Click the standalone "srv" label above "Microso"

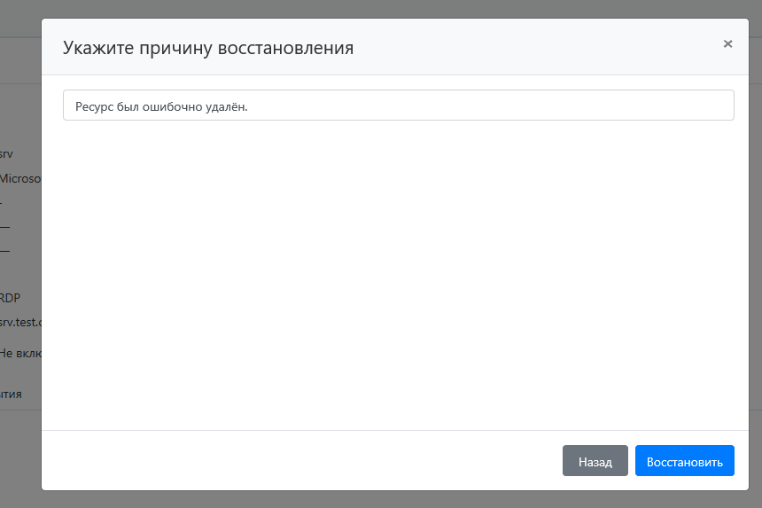[x=7, y=154]
